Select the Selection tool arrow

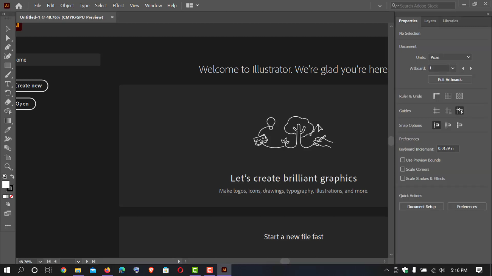(8, 29)
